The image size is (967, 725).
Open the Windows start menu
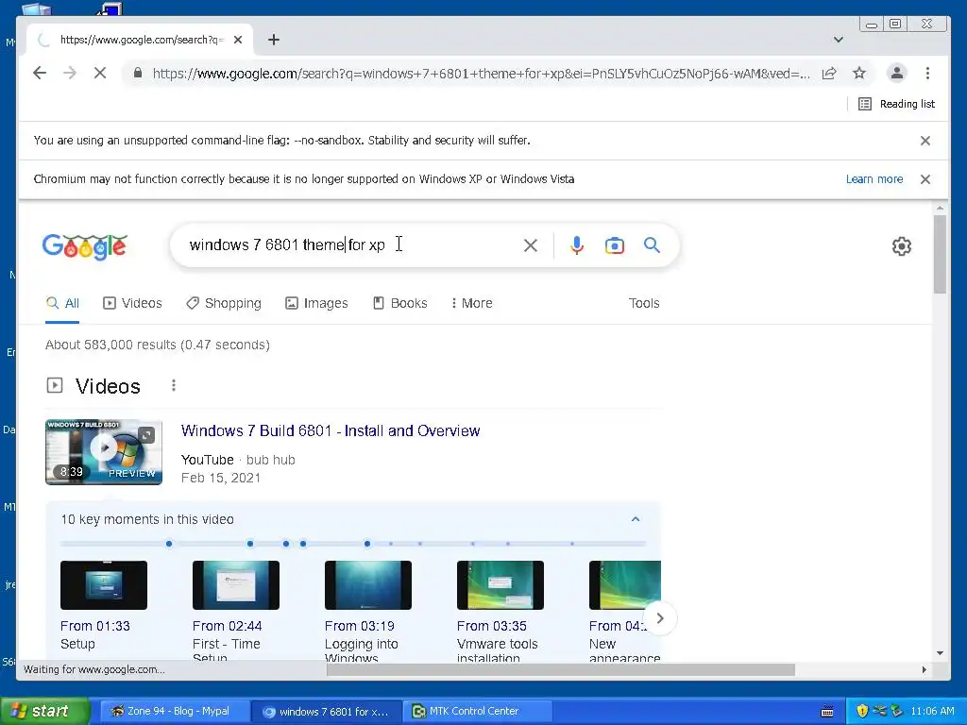click(44, 711)
